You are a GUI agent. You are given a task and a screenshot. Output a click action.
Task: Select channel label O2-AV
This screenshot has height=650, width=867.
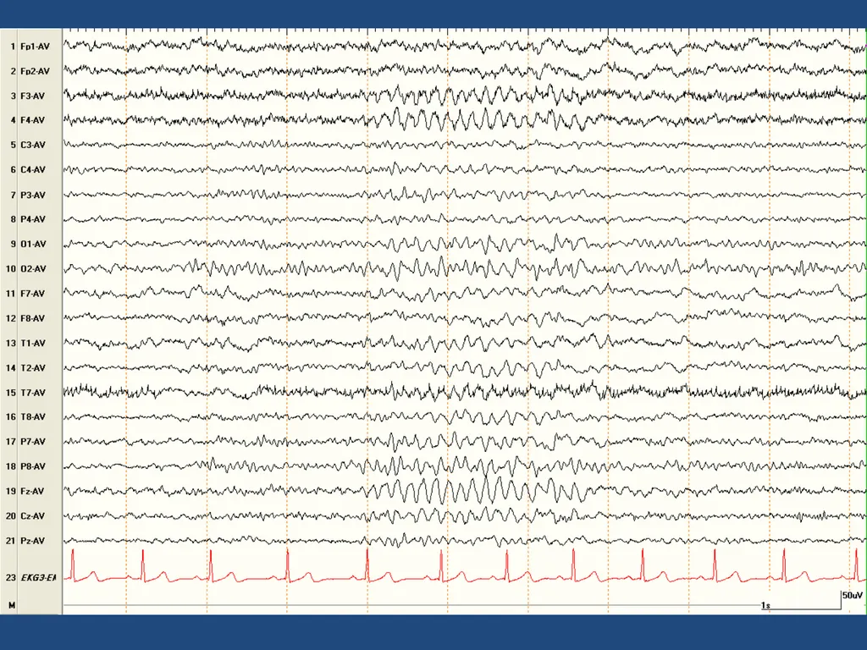(x=33, y=268)
